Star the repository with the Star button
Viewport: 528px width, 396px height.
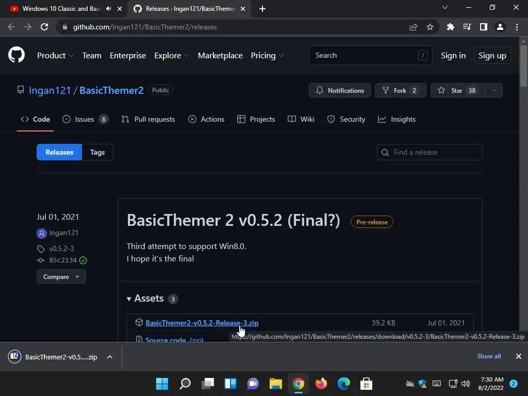[x=458, y=90]
